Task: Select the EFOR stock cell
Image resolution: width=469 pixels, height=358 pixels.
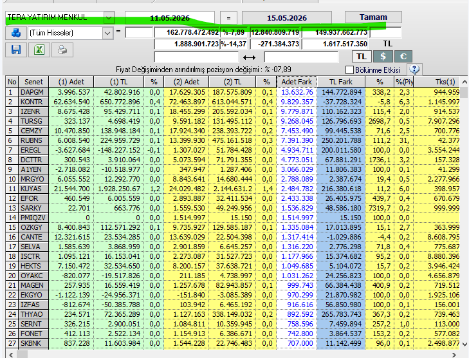Action: click(33, 198)
